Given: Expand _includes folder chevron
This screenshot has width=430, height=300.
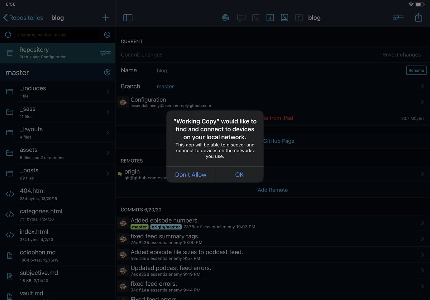Looking at the screenshot, I should (x=107, y=92).
